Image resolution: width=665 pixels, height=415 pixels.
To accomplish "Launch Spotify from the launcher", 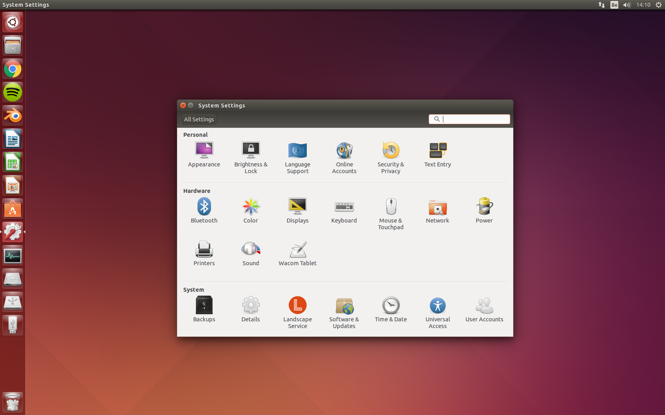I will [13, 92].
